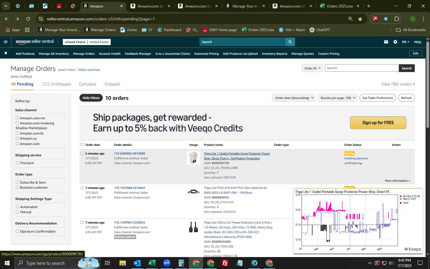
Task: Switch to the Orders 2025.xlsx browser tab
Action: click(340, 6)
